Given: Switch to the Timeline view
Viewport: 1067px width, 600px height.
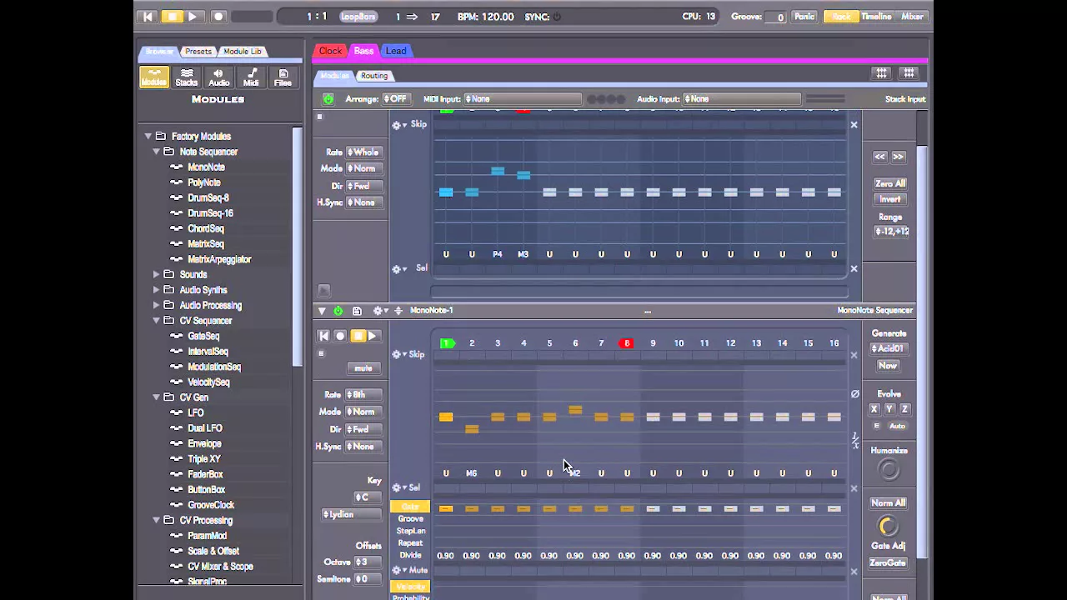Looking at the screenshot, I should 876,17.
